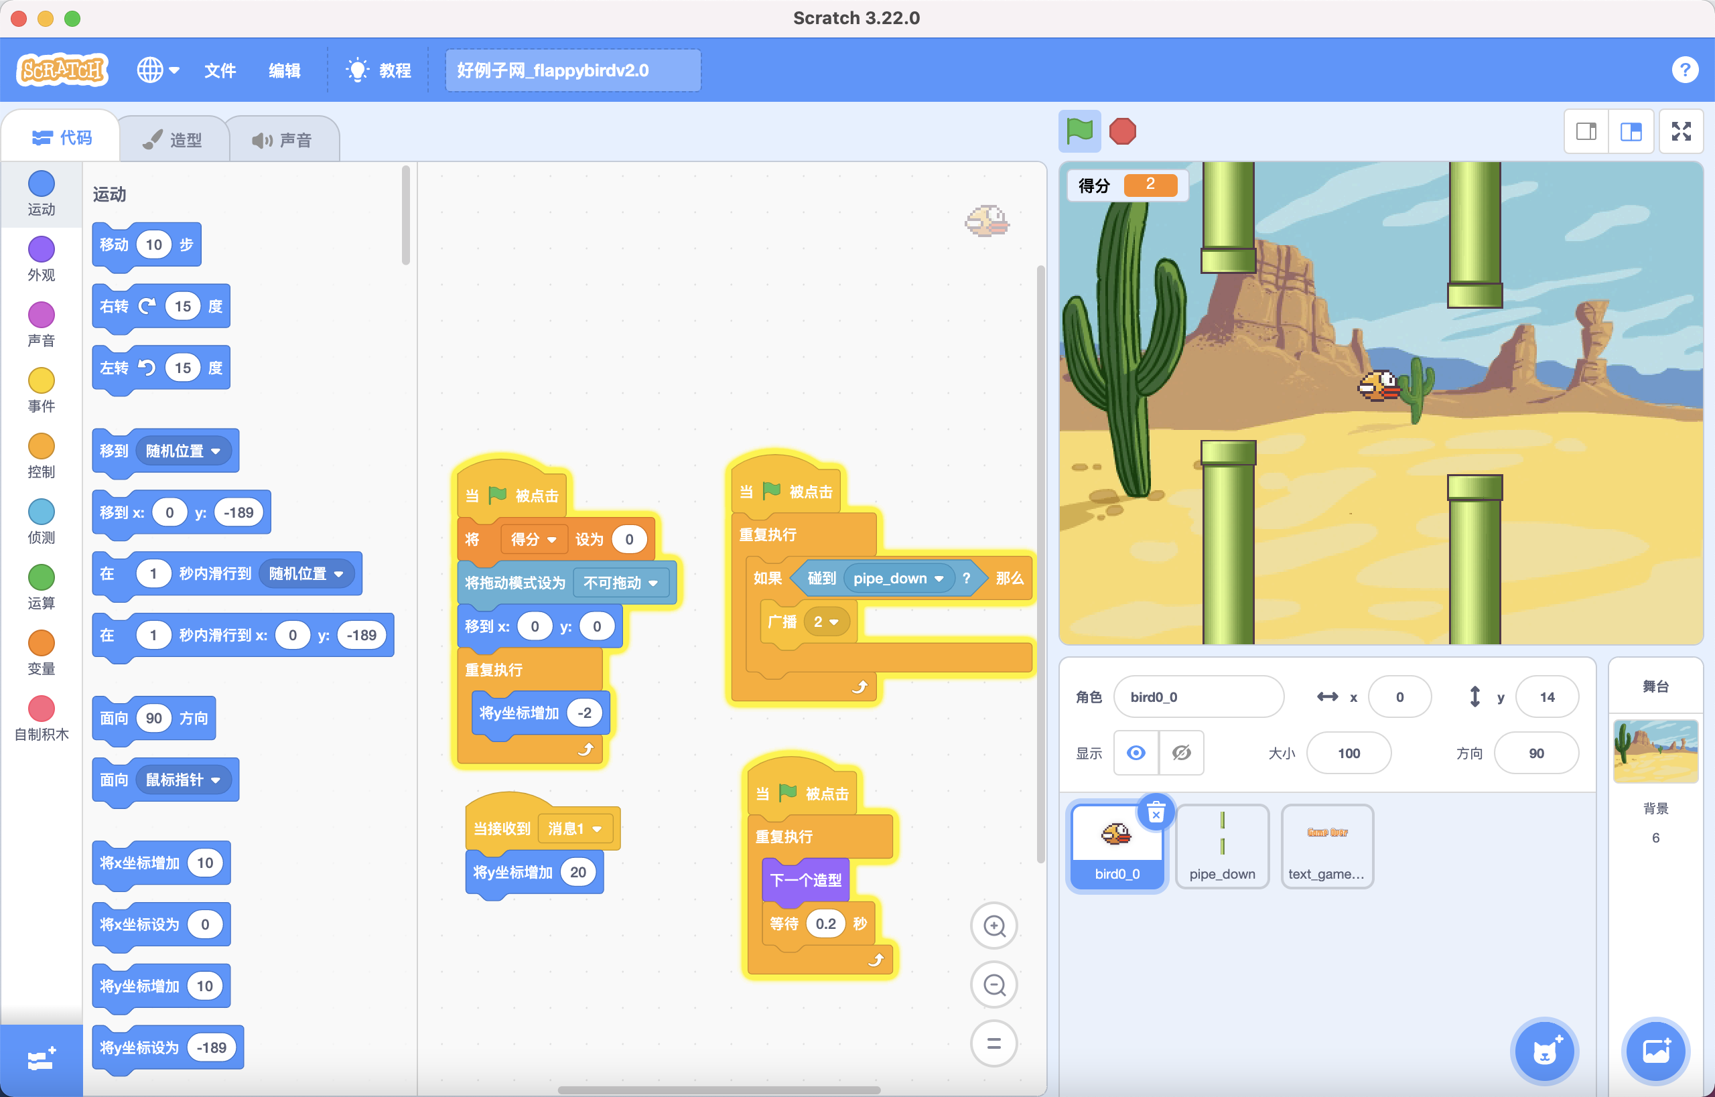Open 教程 tutorials
Viewport: 1715px width, 1097px height.
click(x=378, y=70)
